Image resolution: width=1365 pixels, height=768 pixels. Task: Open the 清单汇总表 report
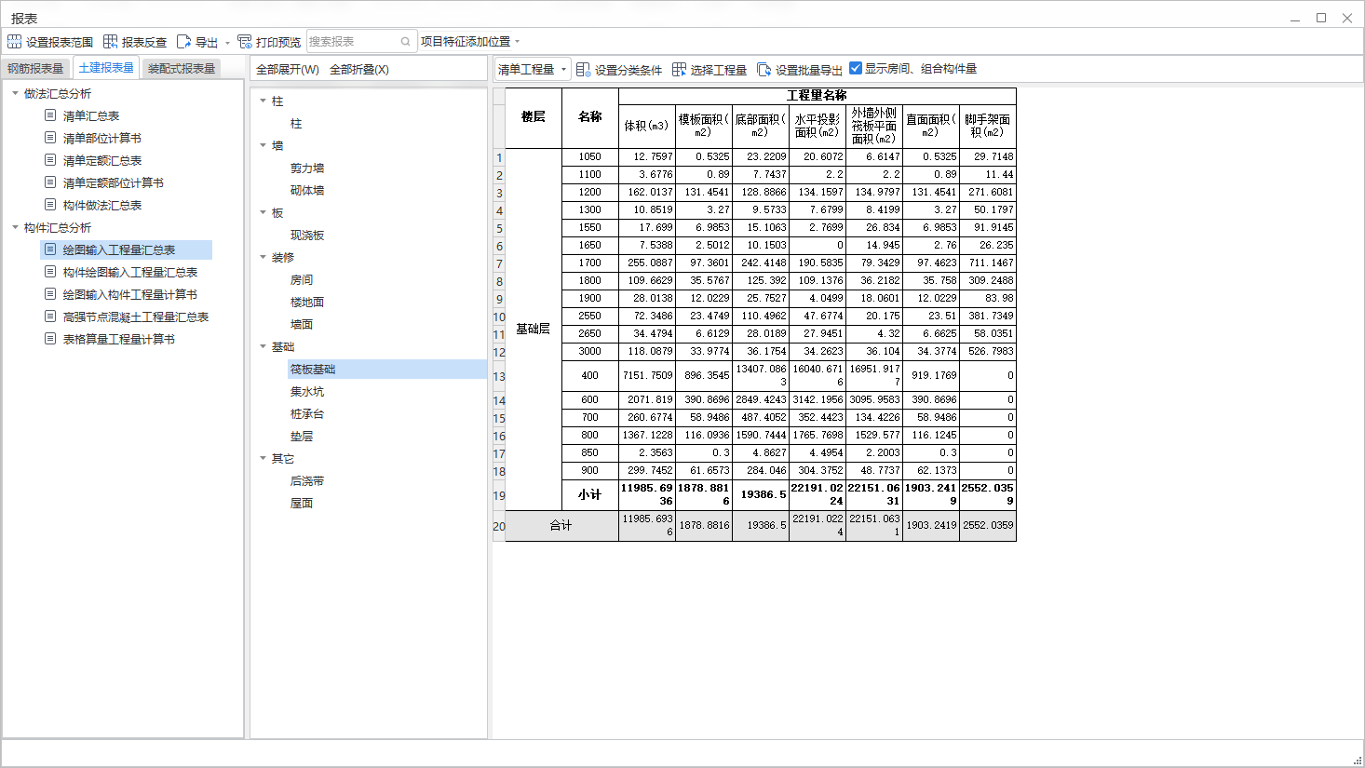coord(91,115)
